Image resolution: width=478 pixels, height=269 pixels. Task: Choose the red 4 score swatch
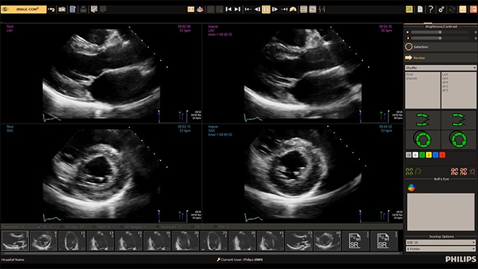click(442, 155)
